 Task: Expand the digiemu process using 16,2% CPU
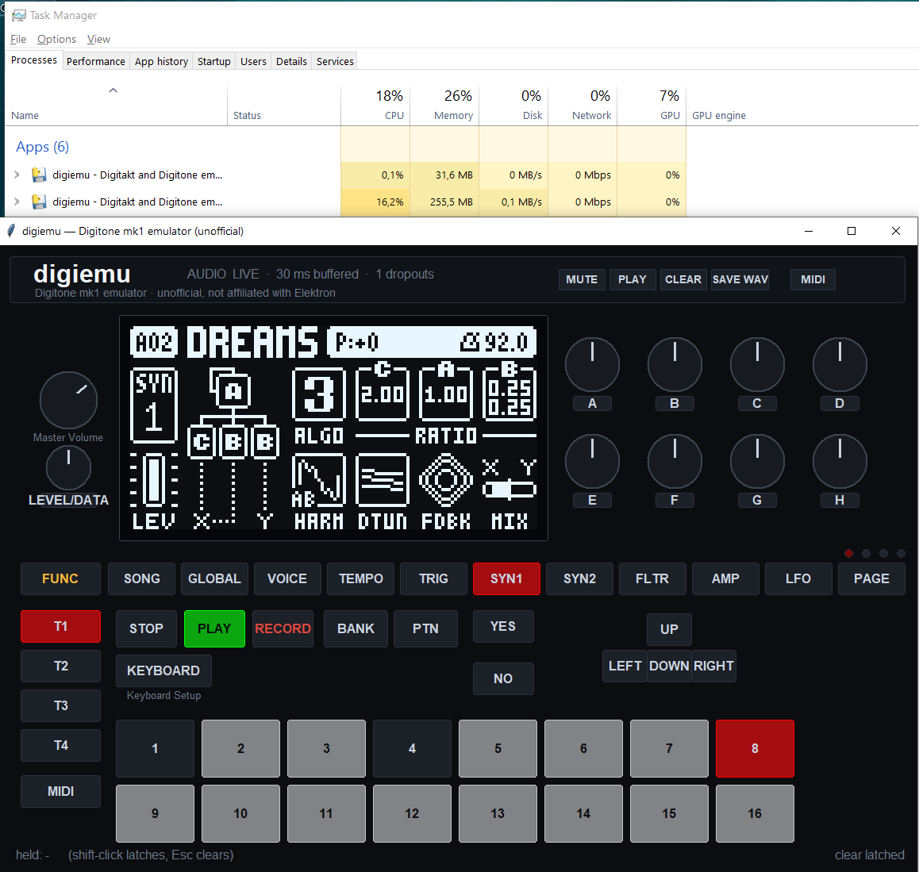(17, 202)
